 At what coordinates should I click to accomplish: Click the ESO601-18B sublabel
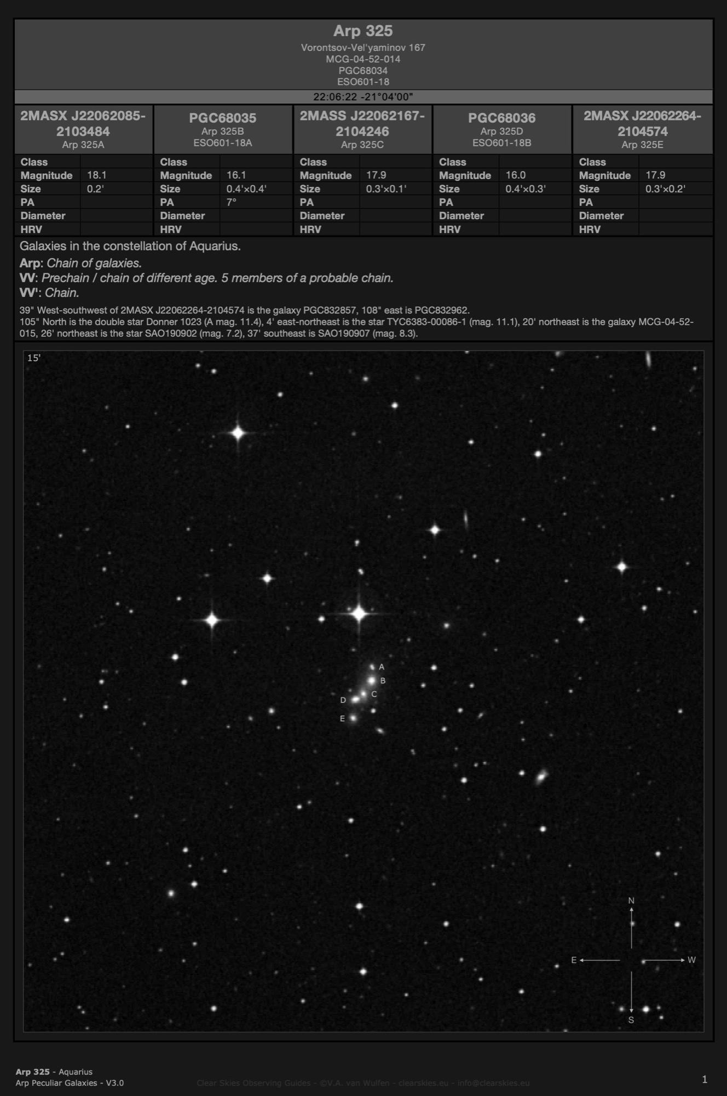click(x=502, y=143)
